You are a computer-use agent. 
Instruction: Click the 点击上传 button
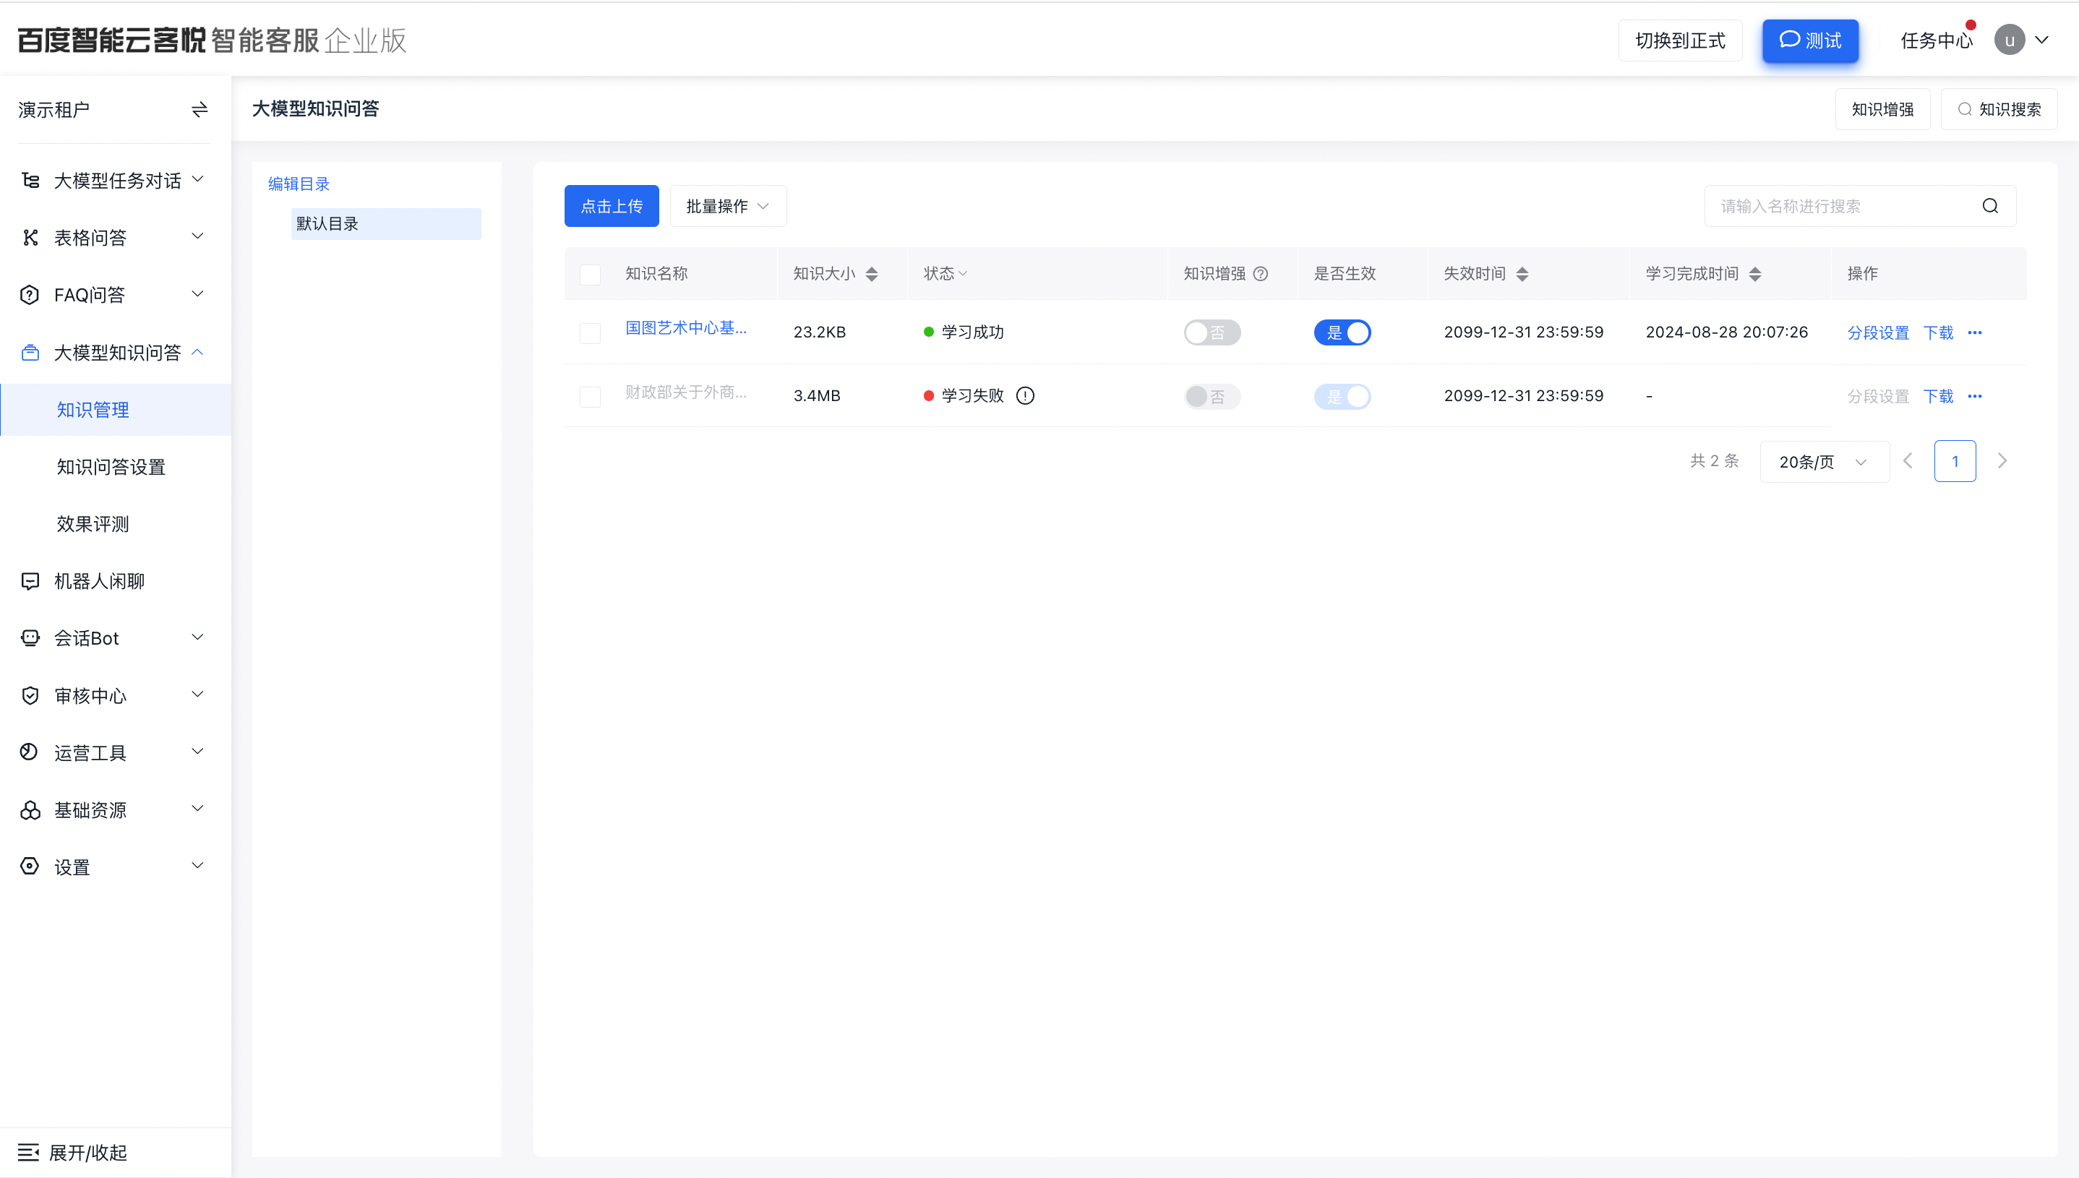612,206
